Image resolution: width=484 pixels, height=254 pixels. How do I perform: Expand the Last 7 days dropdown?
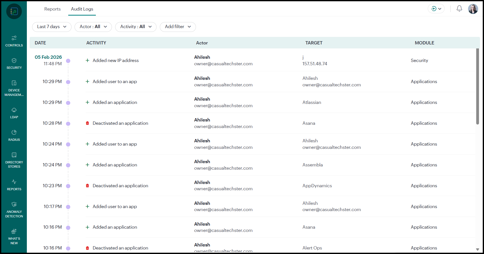point(52,27)
